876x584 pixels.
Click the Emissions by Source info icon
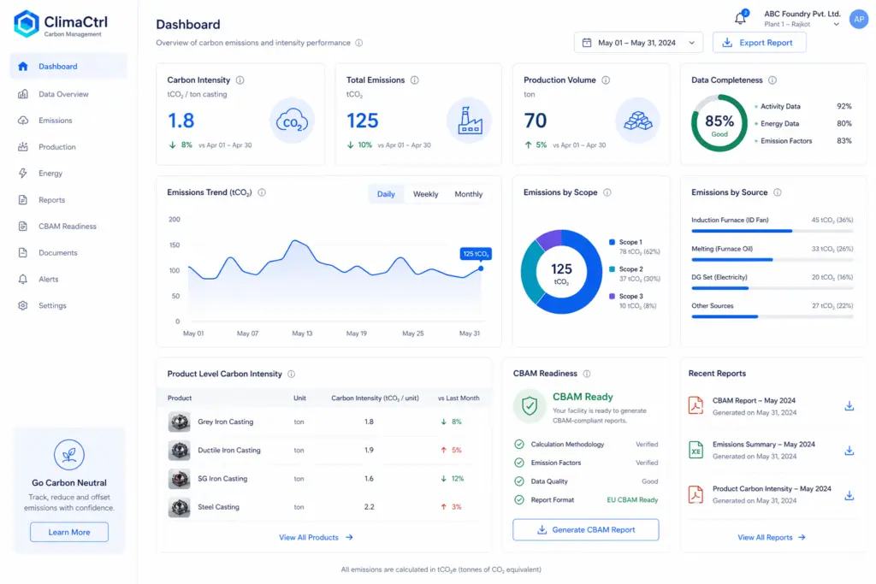pyautogui.click(x=777, y=192)
